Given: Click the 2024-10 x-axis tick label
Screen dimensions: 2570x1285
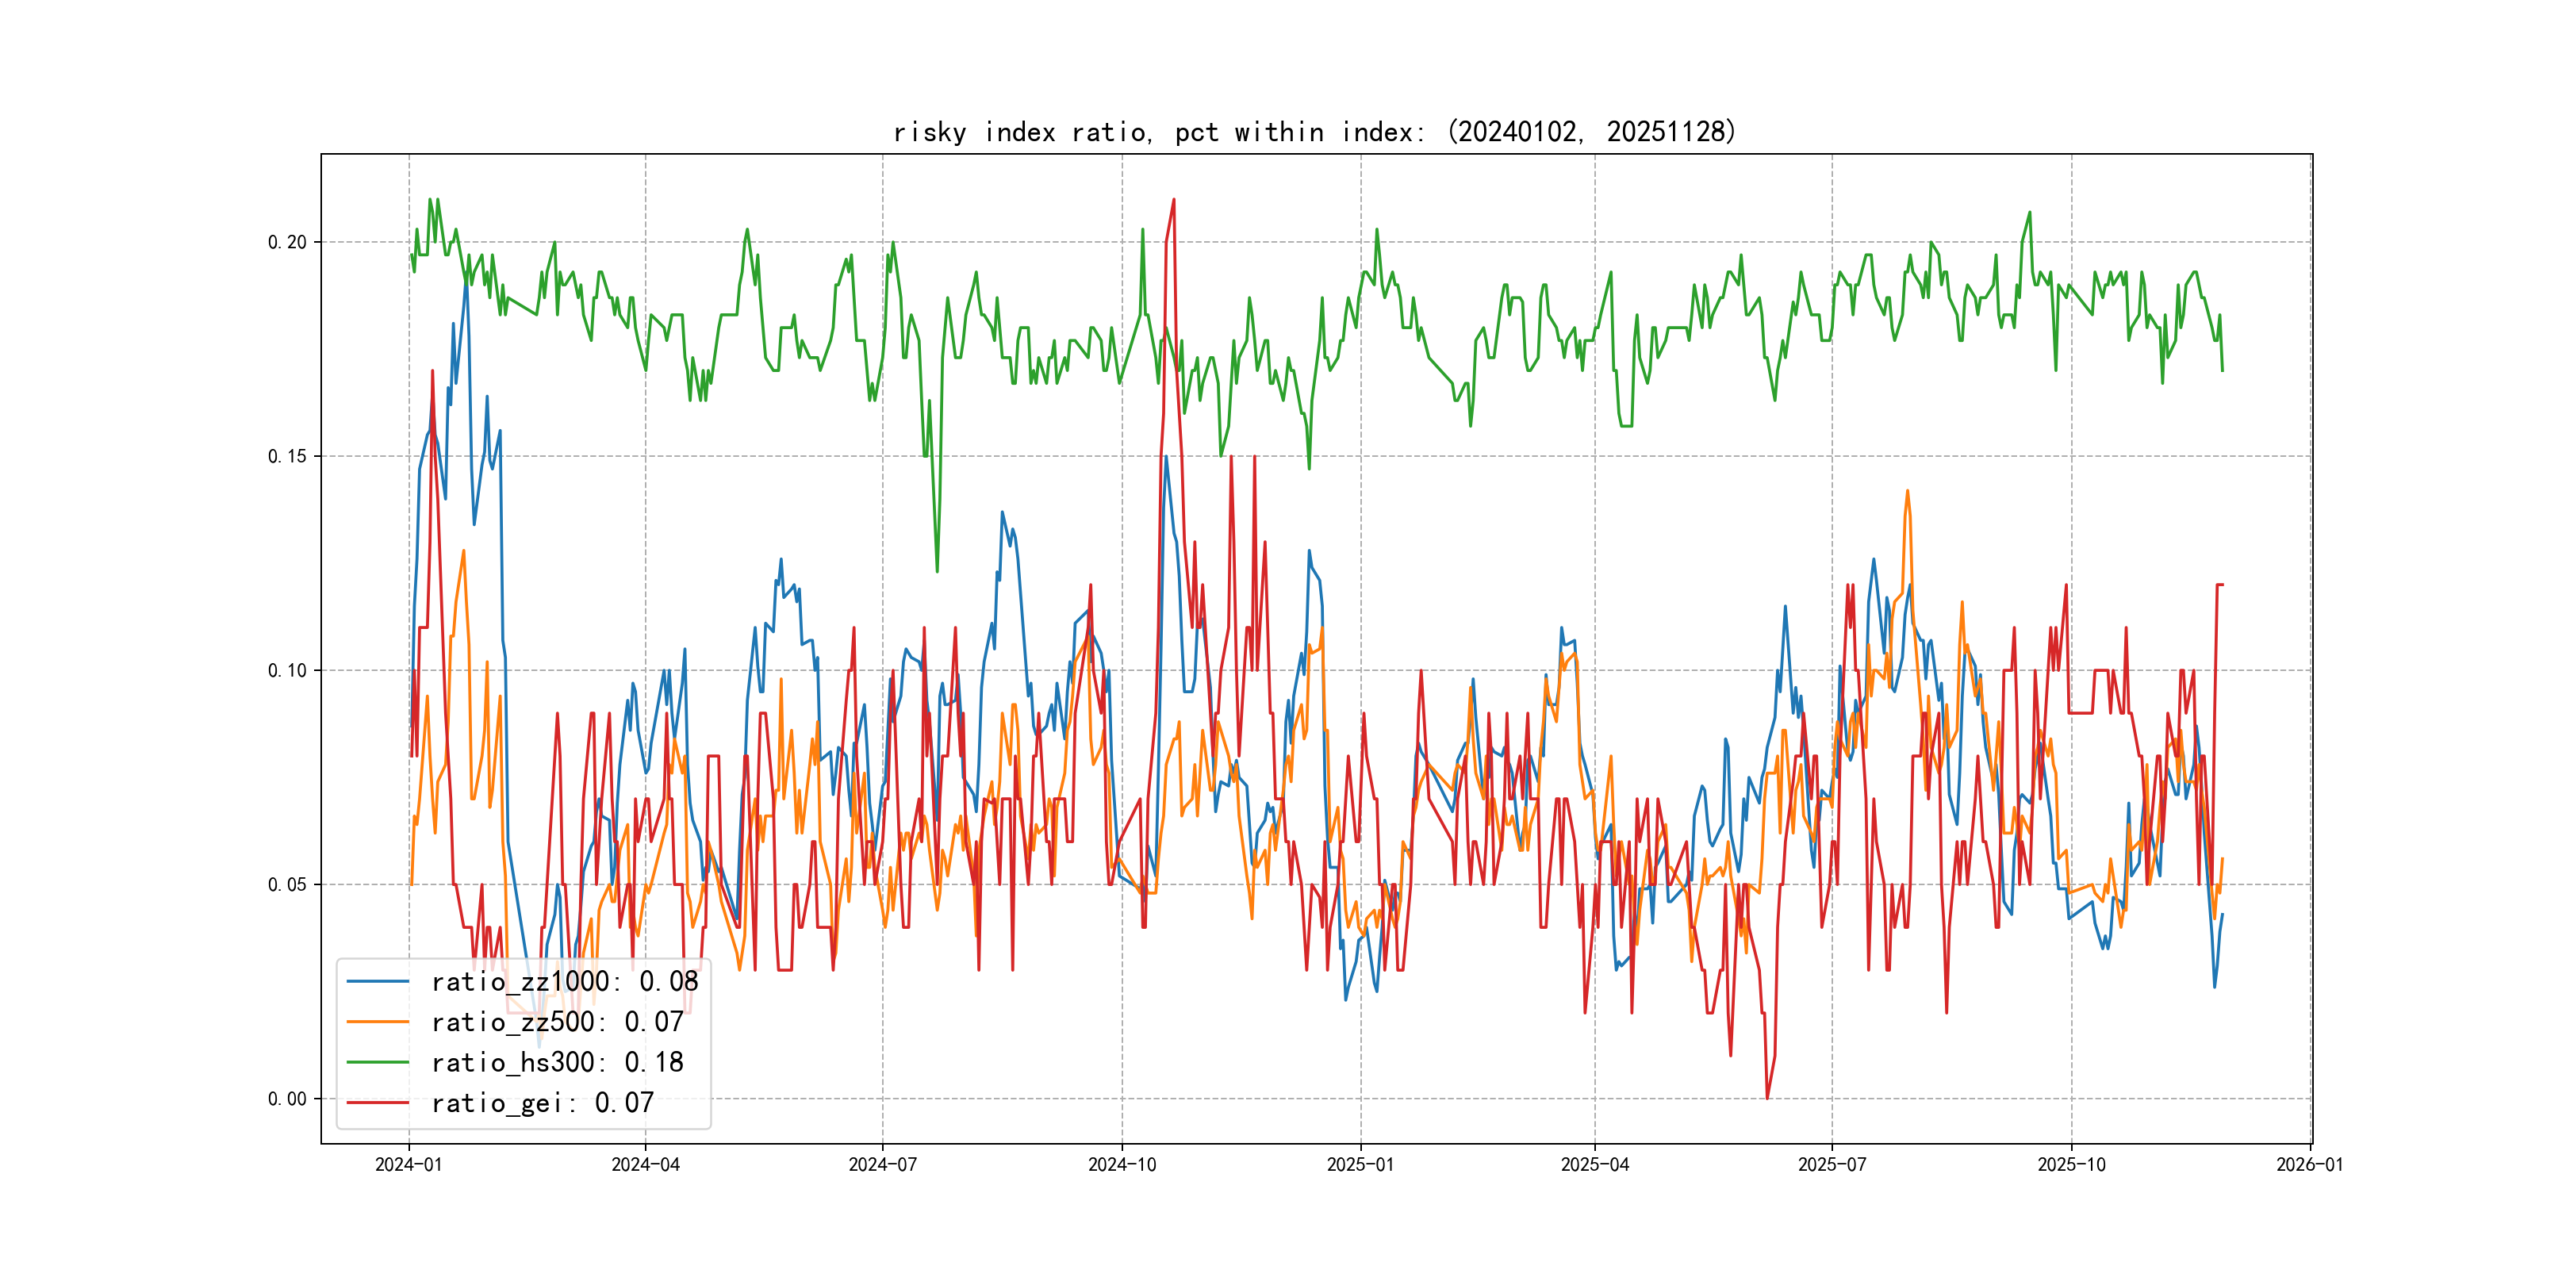Looking at the screenshot, I should (1122, 1164).
